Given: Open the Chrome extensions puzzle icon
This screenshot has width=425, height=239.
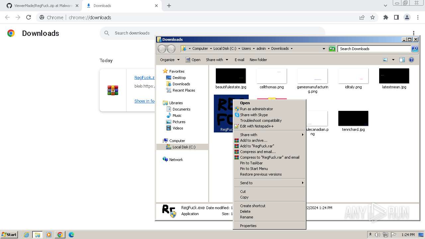Looking at the screenshot, I should point(386,18).
